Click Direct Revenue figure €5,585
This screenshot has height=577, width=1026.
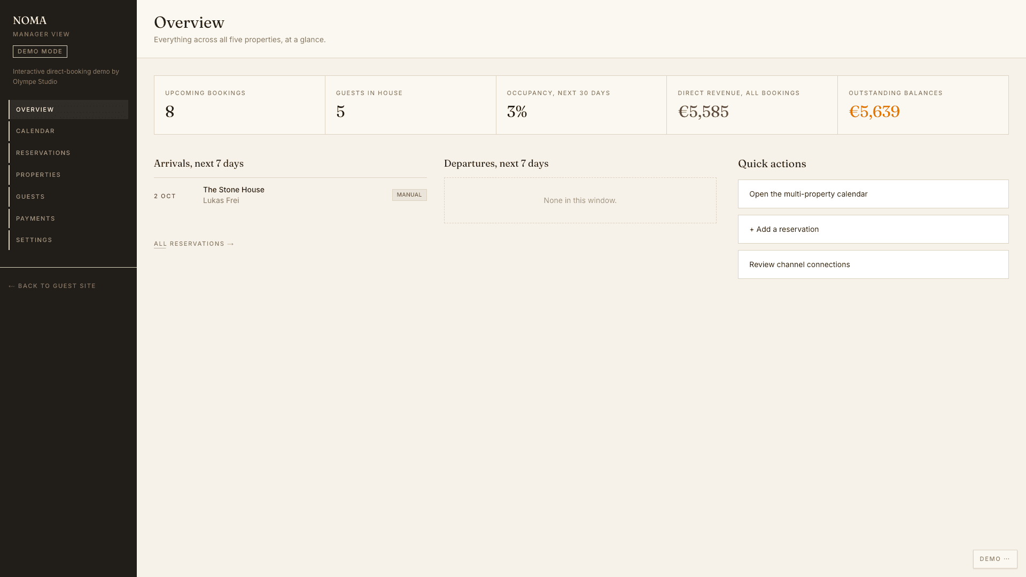coord(703,112)
